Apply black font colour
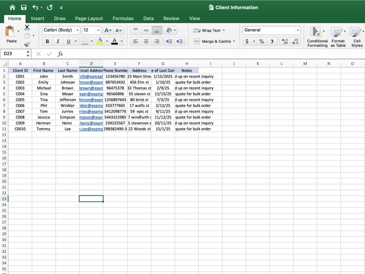Screen dimensions: 365x274 tap(115, 42)
